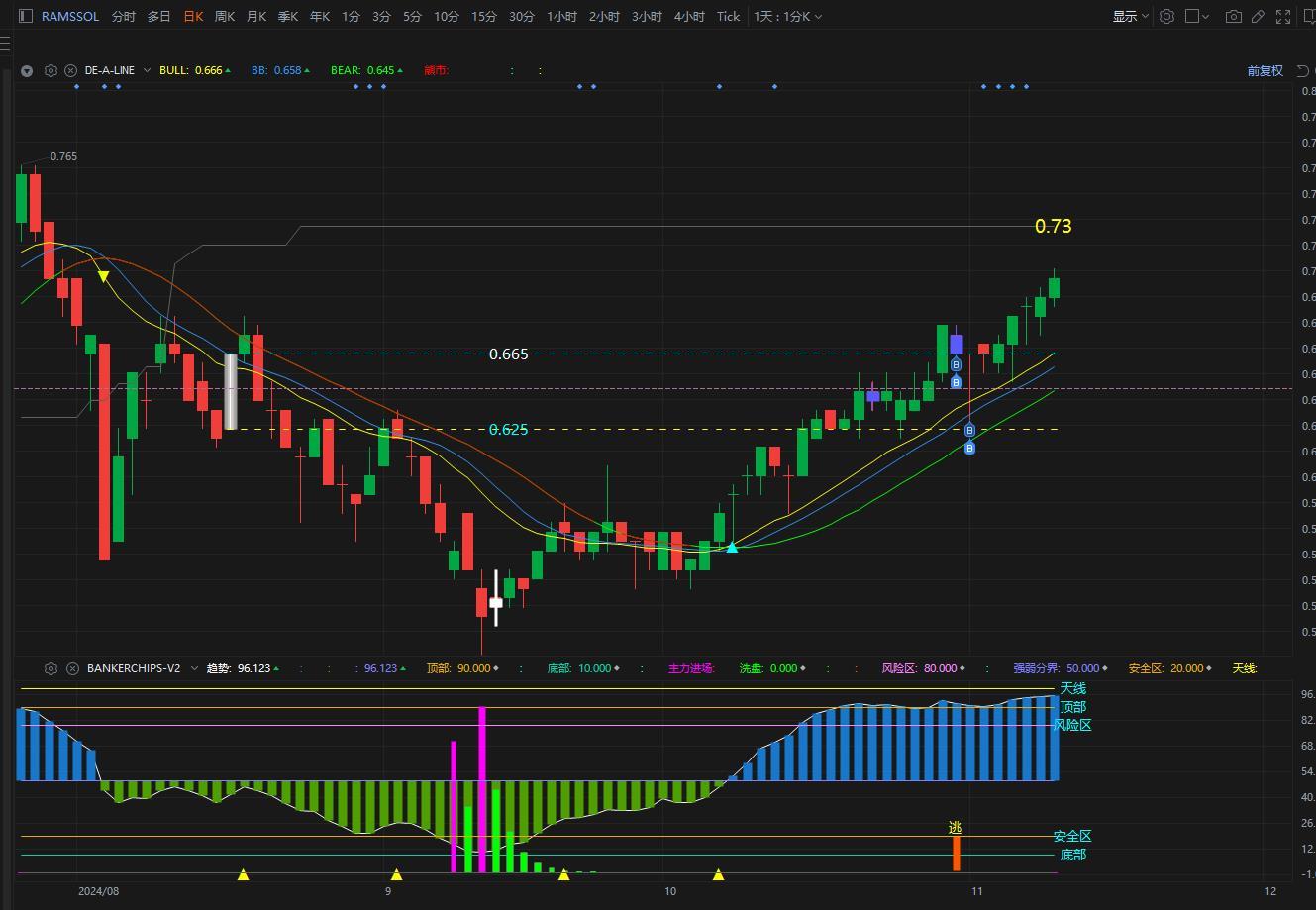
Task: Click the 0.765 high price annotation
Action: pos(63,156)
